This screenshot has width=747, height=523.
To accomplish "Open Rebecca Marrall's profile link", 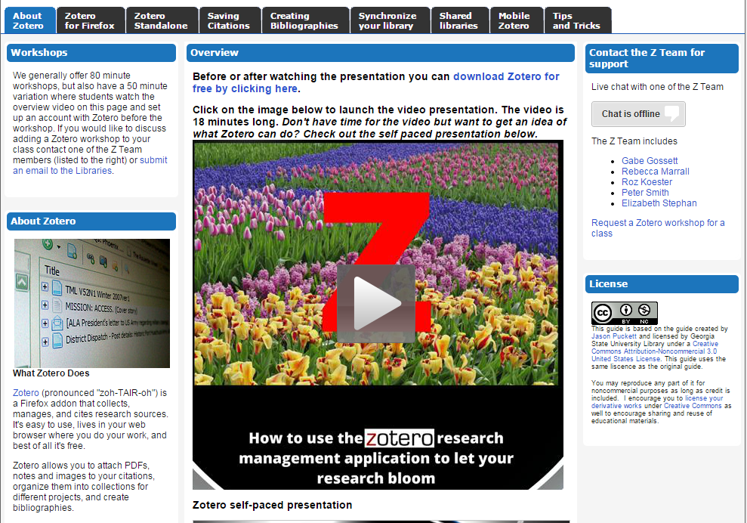I will [x=655, y=171].
